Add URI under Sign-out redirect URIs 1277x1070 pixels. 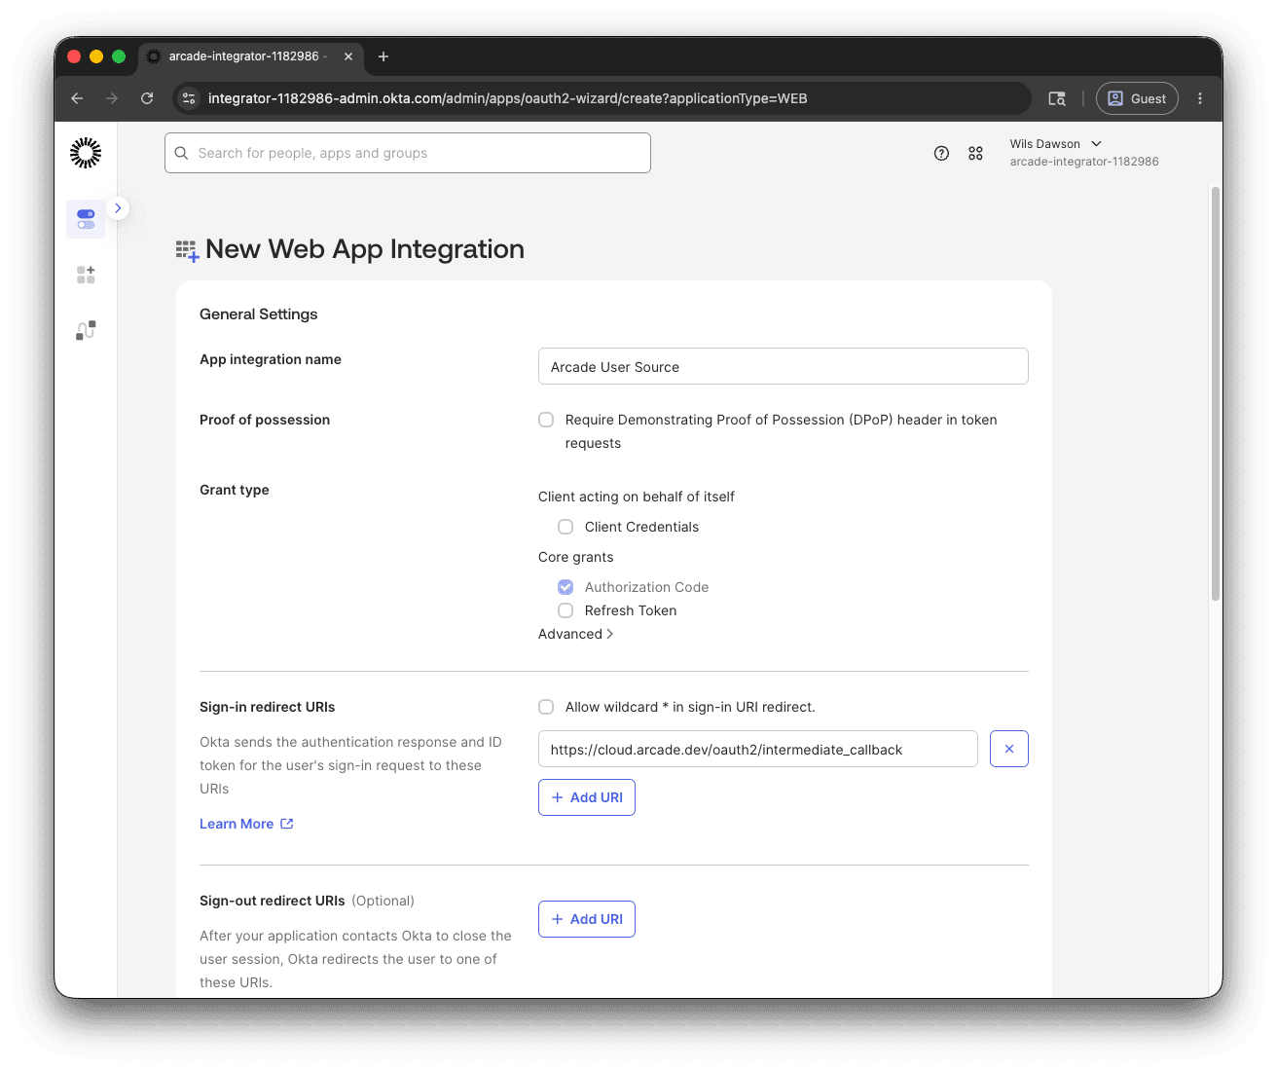point(586,919)
